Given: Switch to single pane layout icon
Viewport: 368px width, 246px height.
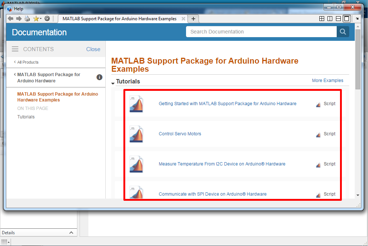Looking at the screenshot, I should tap(347, 19).
